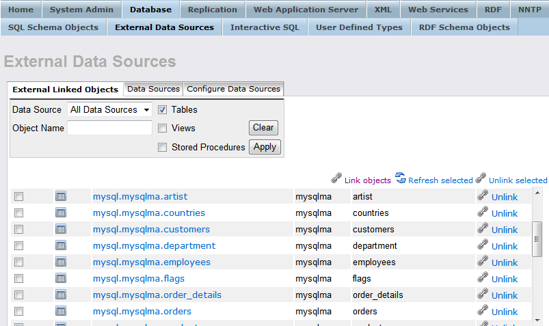Click the chain icon next to Unlink selected
The image size is (549, 326).
point(481,179)
